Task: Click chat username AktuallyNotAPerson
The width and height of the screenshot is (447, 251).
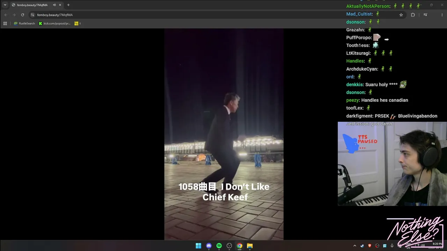Action: [x=368, y=6]
